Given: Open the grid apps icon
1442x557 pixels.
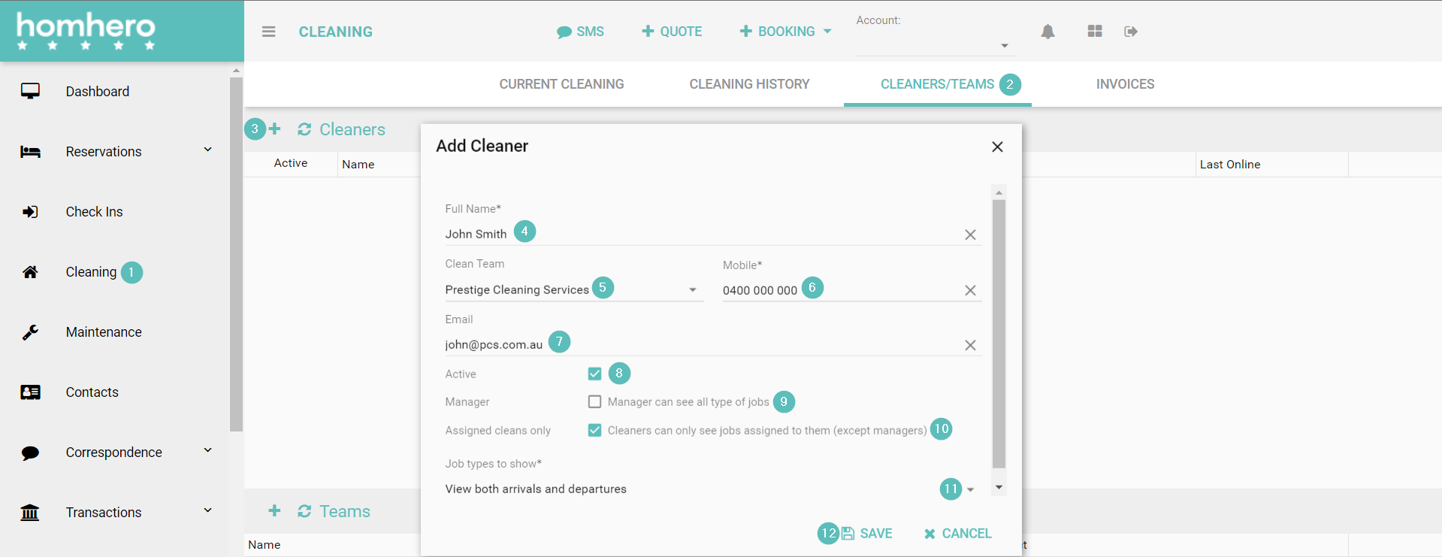Looking at the screenshot, I should [x=1095, y=32].
